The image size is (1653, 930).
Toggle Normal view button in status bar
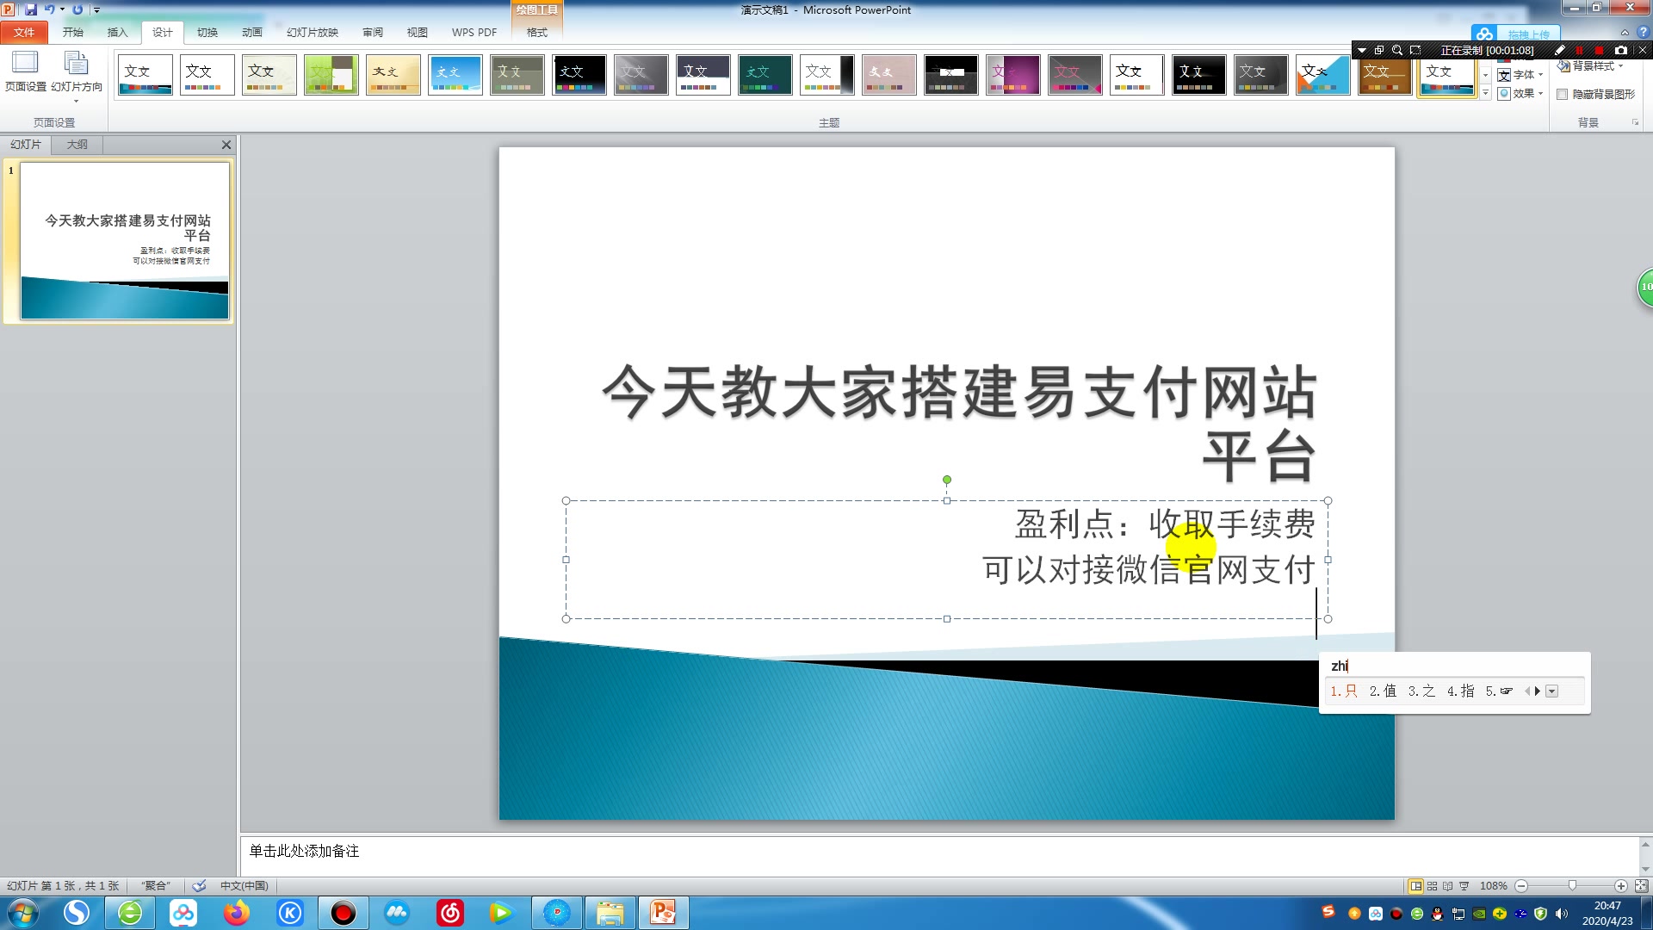[x=1415, y=886]
